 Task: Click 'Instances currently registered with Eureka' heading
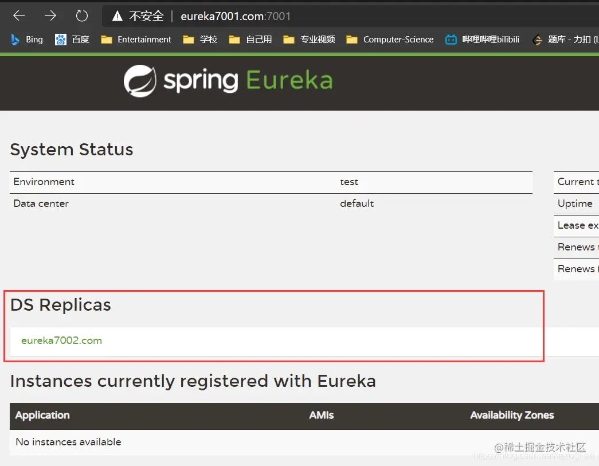[x=193, y=381]
